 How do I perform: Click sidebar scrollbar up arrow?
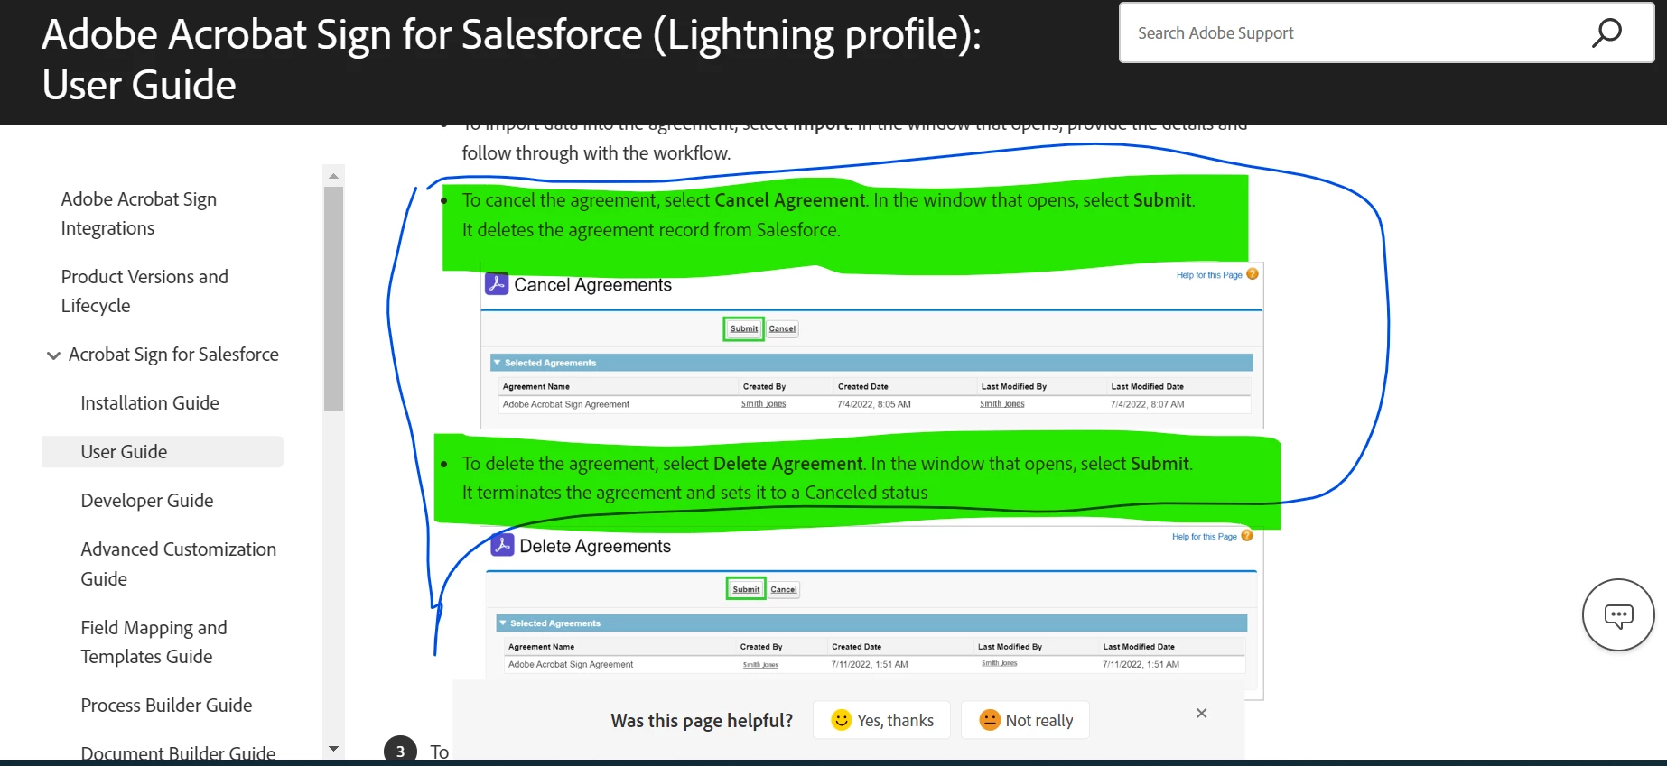(333, 176)
